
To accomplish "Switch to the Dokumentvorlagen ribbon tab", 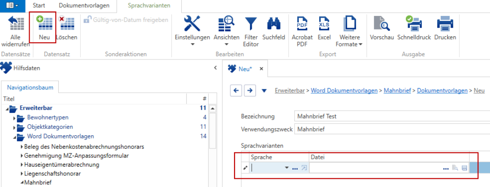I will [84, 5].
